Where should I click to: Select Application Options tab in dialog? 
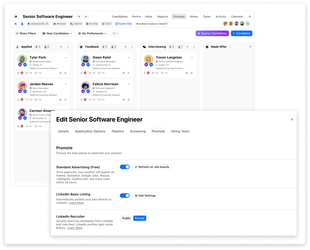[x=90, y=131]
